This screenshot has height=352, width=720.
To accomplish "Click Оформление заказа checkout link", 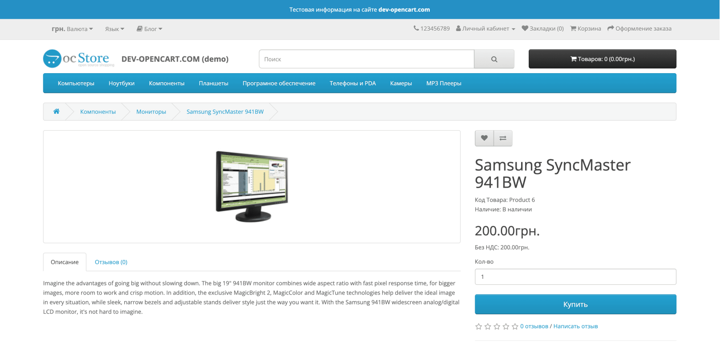I will [x=639, y=29].
